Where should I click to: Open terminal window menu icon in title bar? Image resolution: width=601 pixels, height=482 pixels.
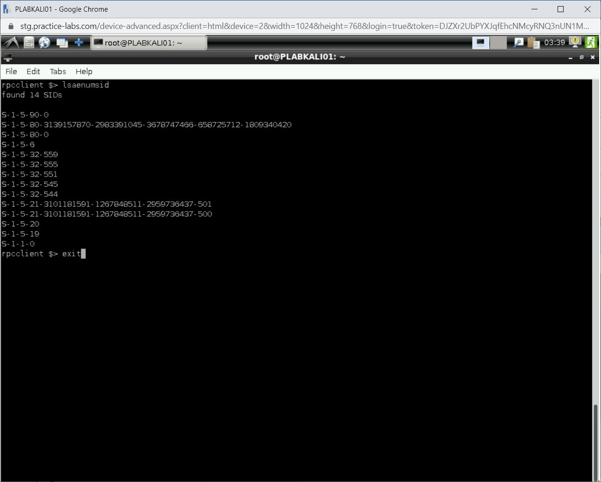coord(7,57)
